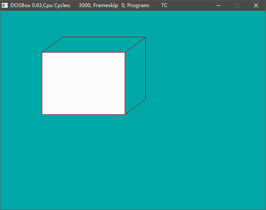Image resolution: width=266 pixels, height=210 pixels.
Task: Click top-left corner of the white rectangle
Action: coord(42,53)
